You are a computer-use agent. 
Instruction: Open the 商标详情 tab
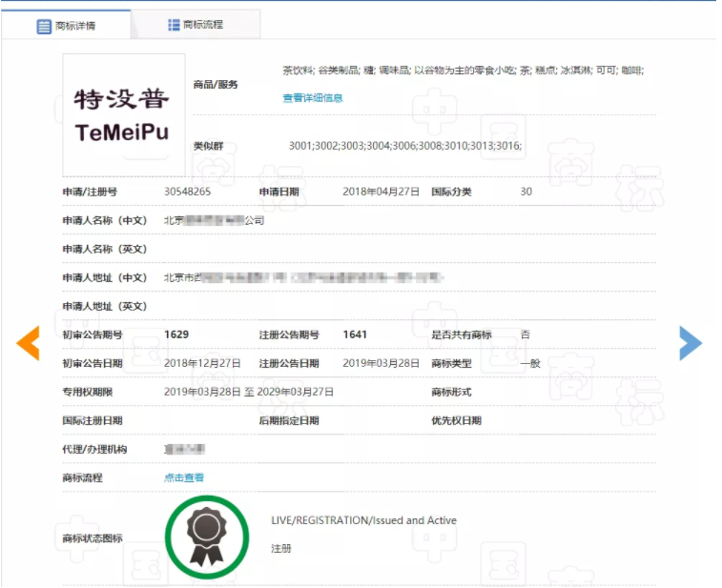coord(66,26)
